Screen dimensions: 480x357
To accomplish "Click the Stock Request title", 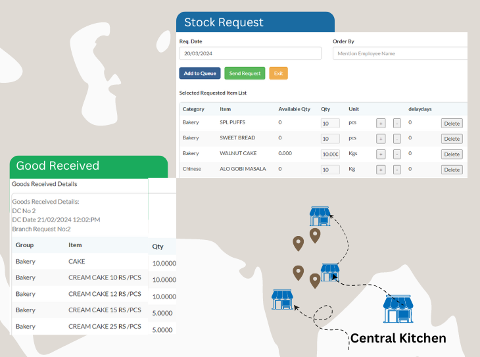I will 224,22.
